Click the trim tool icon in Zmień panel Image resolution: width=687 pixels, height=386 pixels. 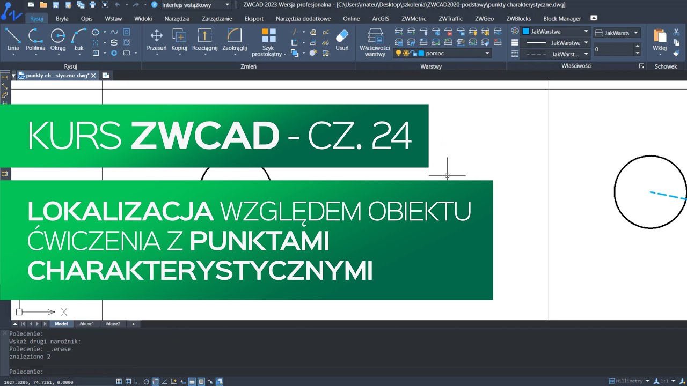[295, 32]
